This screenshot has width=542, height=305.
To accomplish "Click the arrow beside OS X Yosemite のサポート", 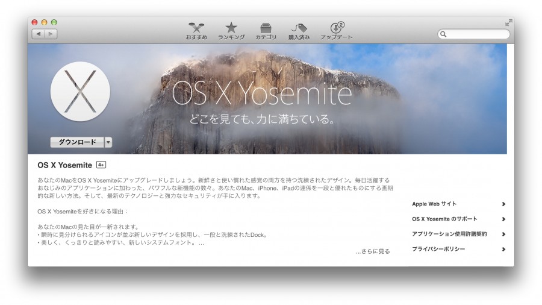I will point(503,219).
